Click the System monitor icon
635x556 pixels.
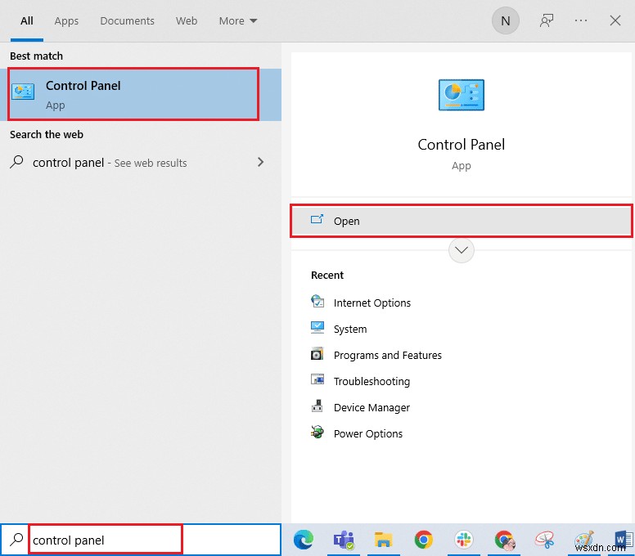[x=317, y=327]
